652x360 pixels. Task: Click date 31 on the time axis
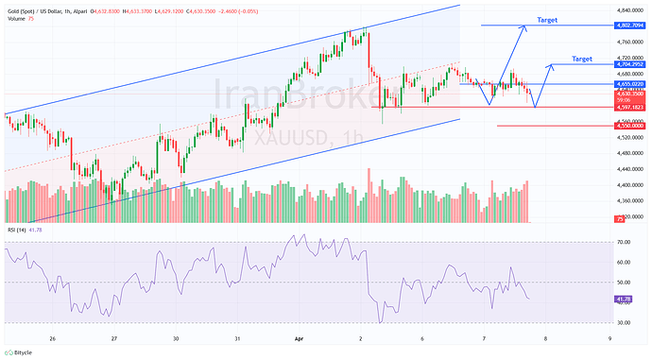(x=237, y=339)
